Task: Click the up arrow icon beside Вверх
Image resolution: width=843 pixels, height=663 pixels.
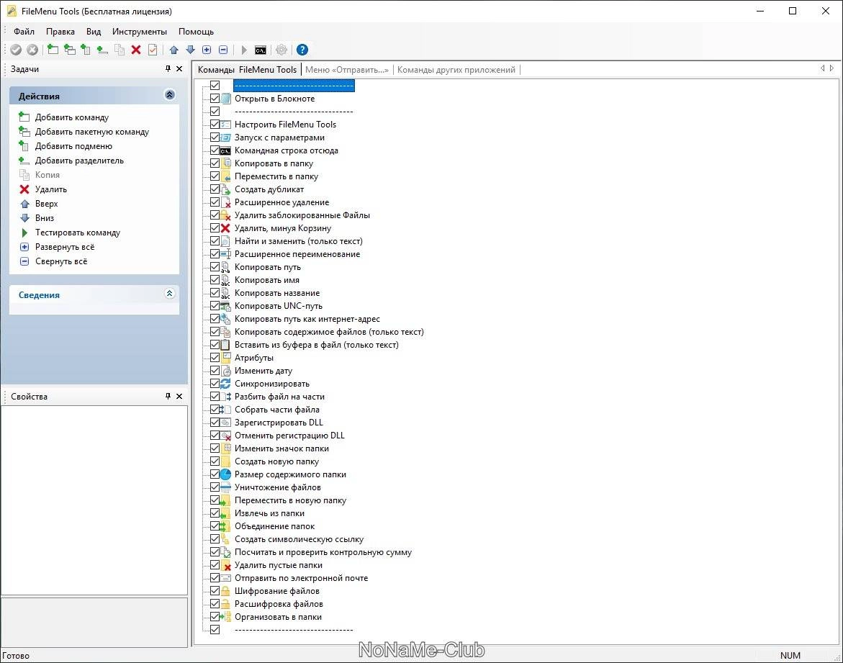Action: pos(24,204)
